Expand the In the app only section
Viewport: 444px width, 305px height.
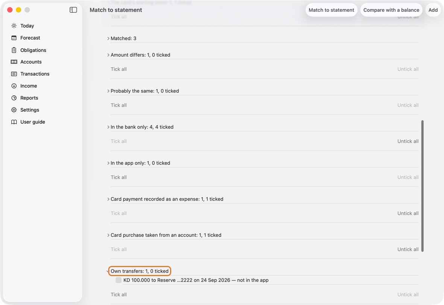click(108, 163)
